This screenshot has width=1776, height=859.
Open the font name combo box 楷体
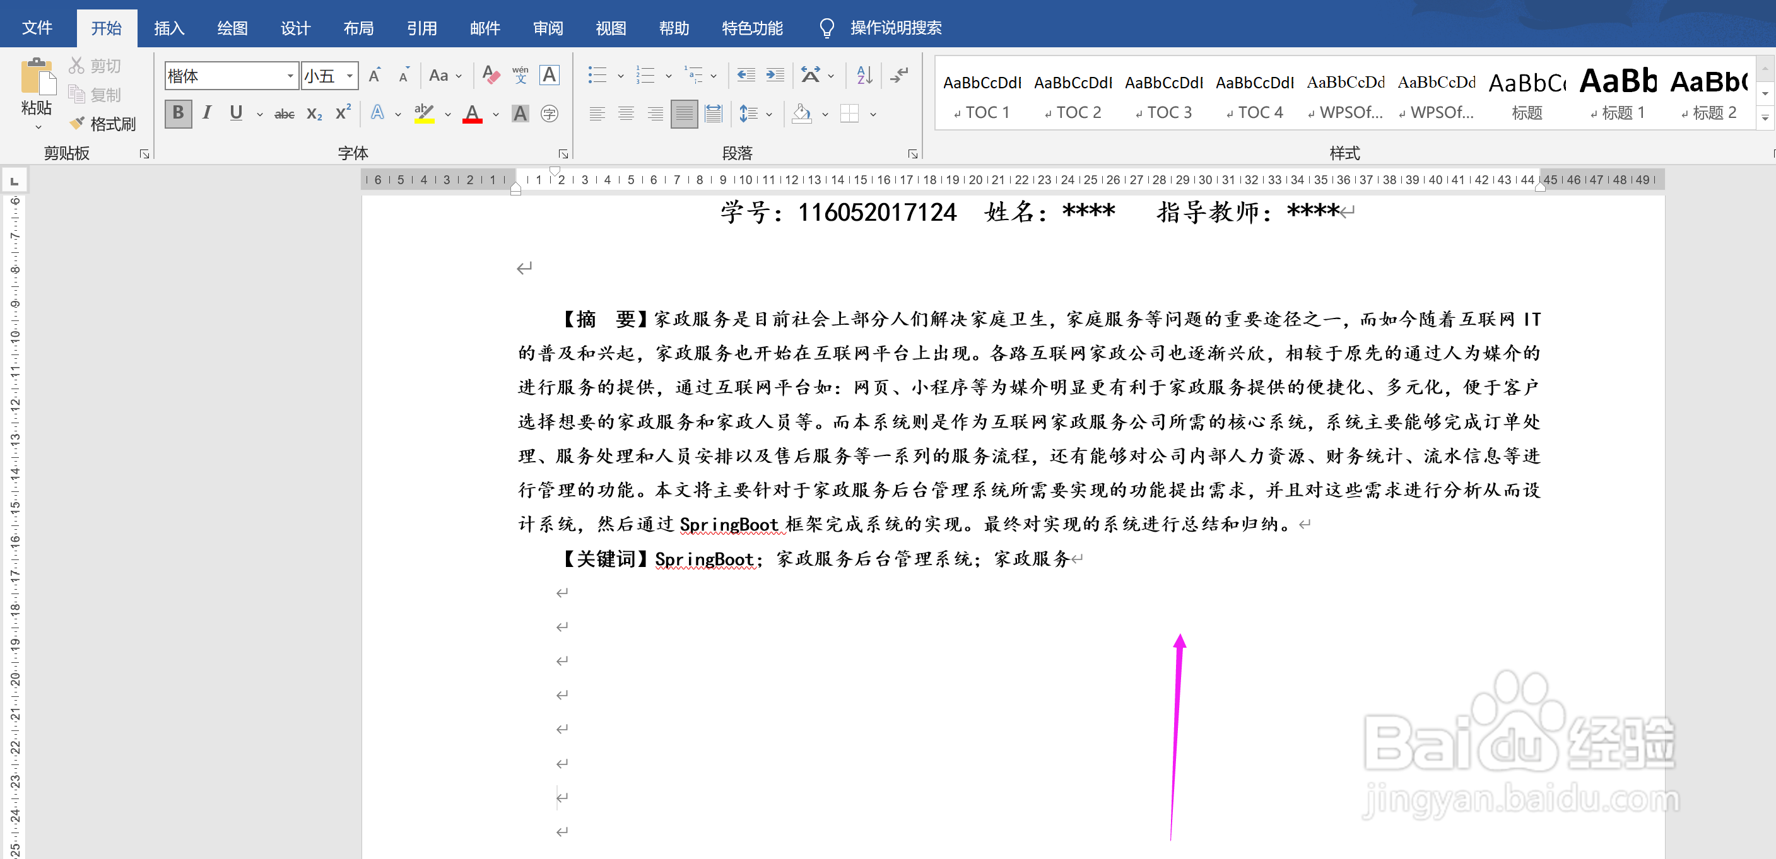point(231,76)
